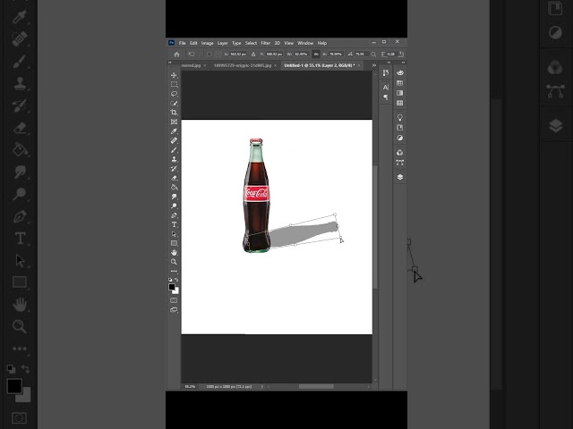
Task: Open the Swatches panel icon
Action: click(x=400, y=83)
